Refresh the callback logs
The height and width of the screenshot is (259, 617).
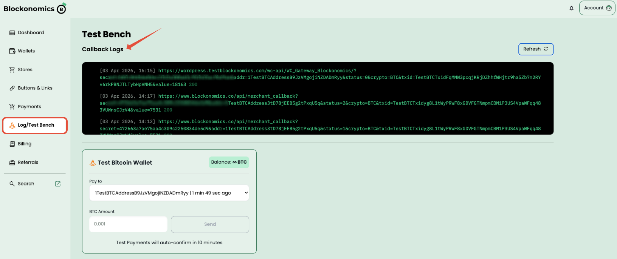pyautogui.click(x=536, y=49)
